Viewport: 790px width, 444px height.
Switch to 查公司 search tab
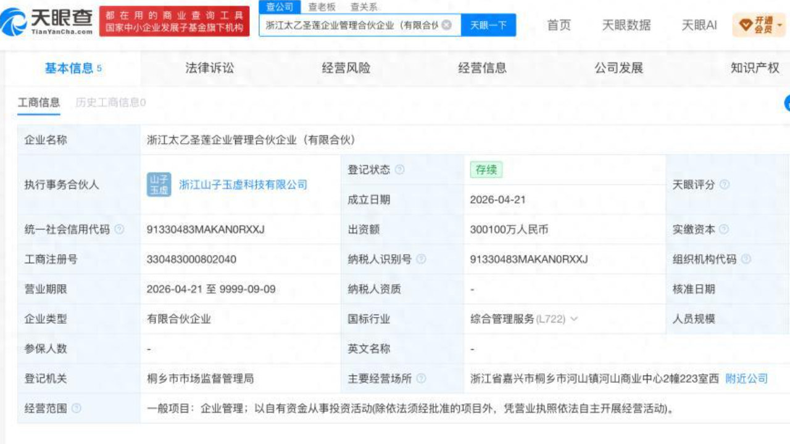279,7
